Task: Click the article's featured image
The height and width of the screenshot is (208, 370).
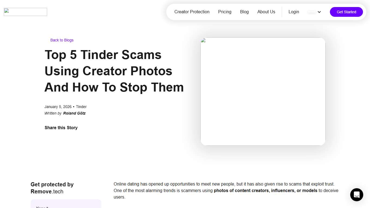Action: pyautogui.click(x=263, y=92)
